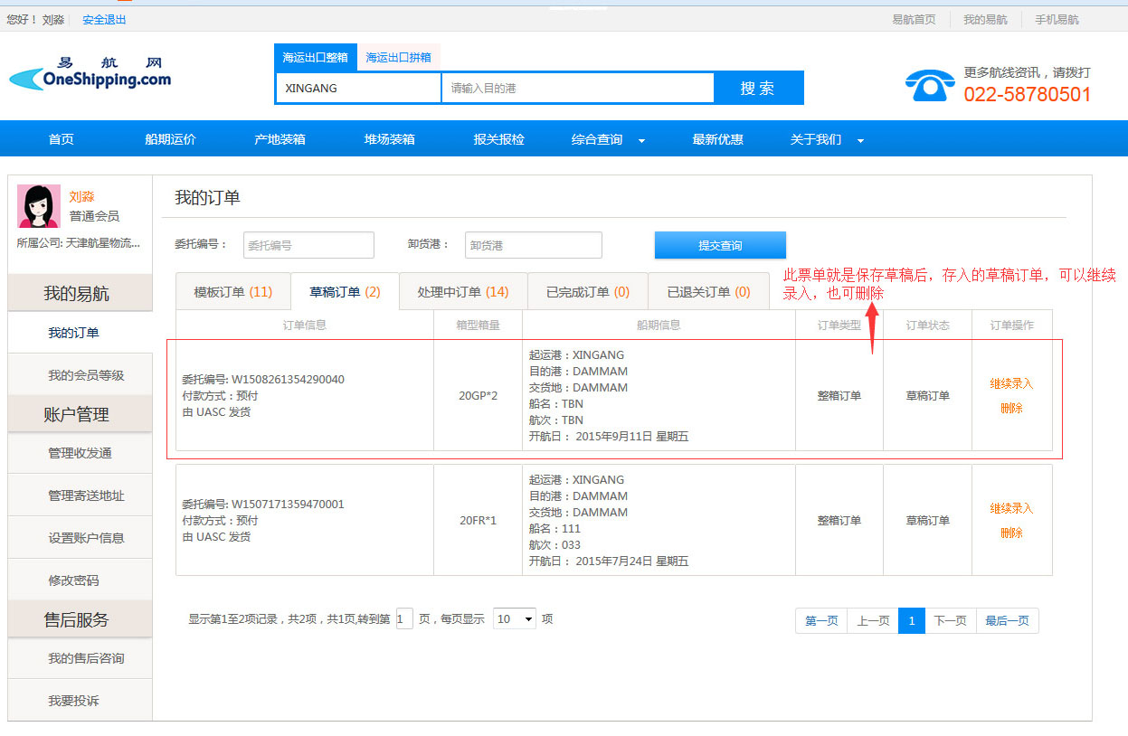Switch to the 处理中订单 tab
Viewport: 1128px width, 736px height.
coord(462,292)
